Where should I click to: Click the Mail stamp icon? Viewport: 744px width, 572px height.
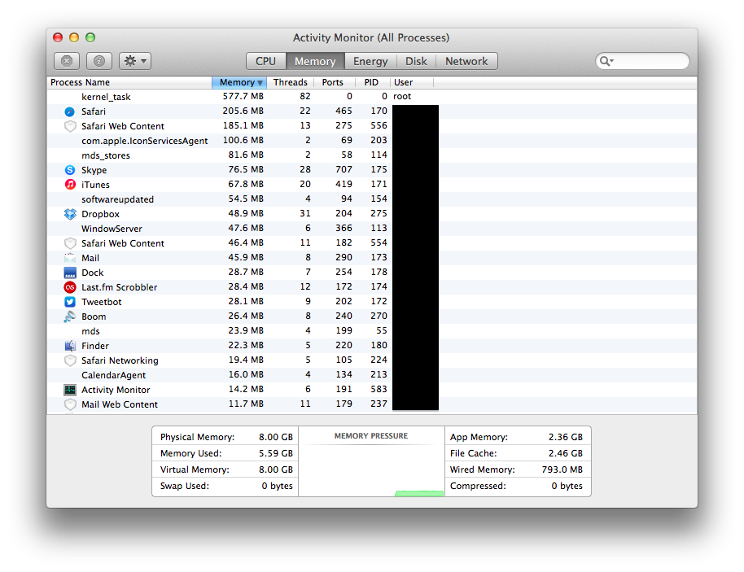pos(70,258)
